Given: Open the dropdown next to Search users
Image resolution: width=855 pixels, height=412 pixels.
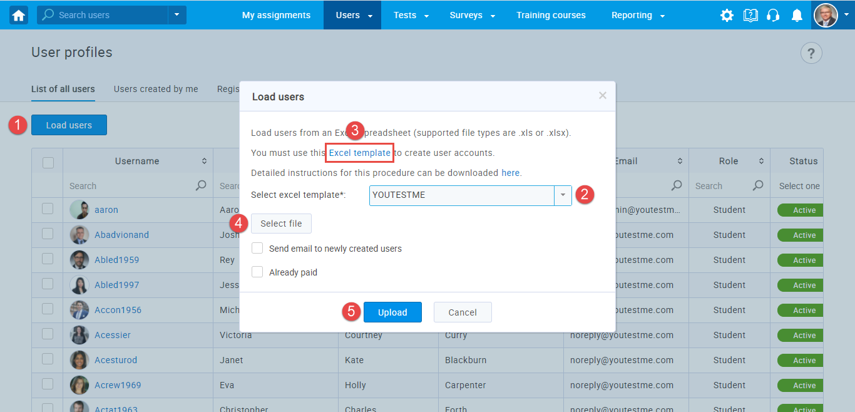Looking at the screenshot, I should (x=176, y=14).
